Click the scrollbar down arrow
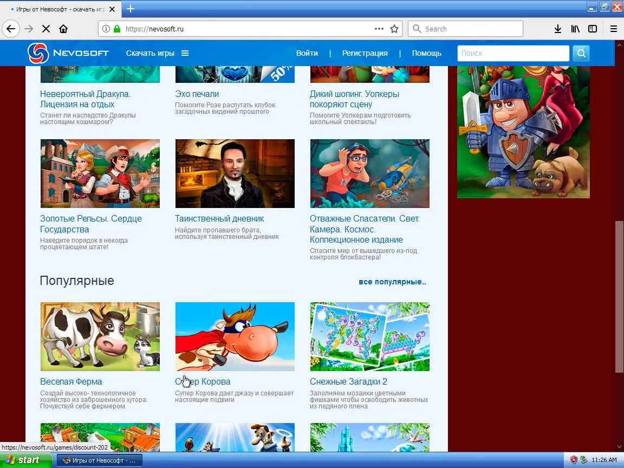This screenshot has width=624, height=468. coord(619,447)
